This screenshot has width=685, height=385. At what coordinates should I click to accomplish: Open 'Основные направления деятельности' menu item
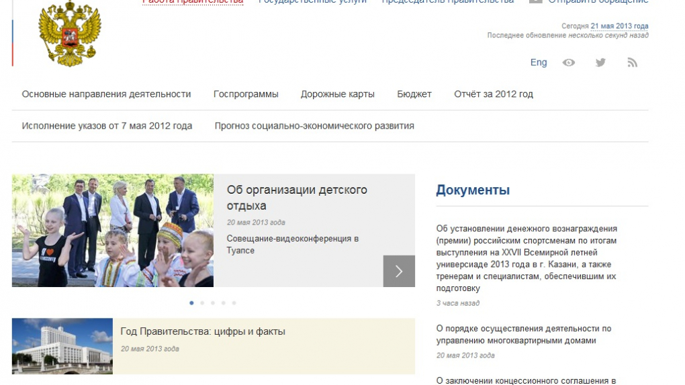click(106, 95)
